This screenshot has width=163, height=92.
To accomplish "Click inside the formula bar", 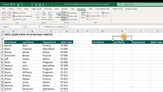I will [102, 27].
